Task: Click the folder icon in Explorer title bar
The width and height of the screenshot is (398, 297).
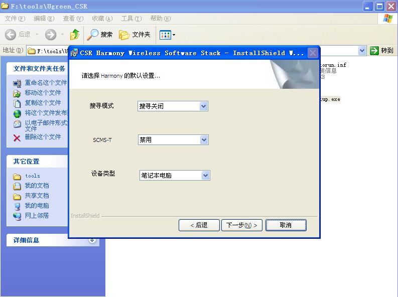Action: (x=5, y=6)
